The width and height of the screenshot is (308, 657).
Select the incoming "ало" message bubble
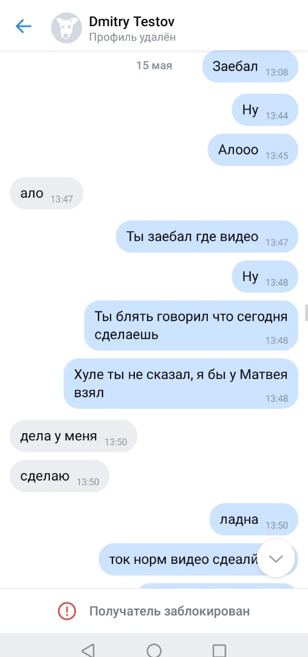coord(46,193)
